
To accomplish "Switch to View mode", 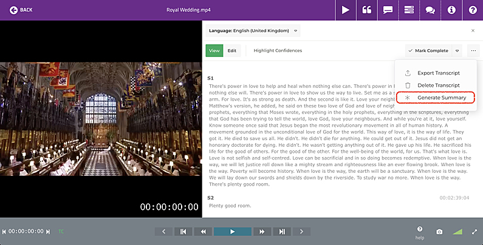I will (x=214, y=50).
